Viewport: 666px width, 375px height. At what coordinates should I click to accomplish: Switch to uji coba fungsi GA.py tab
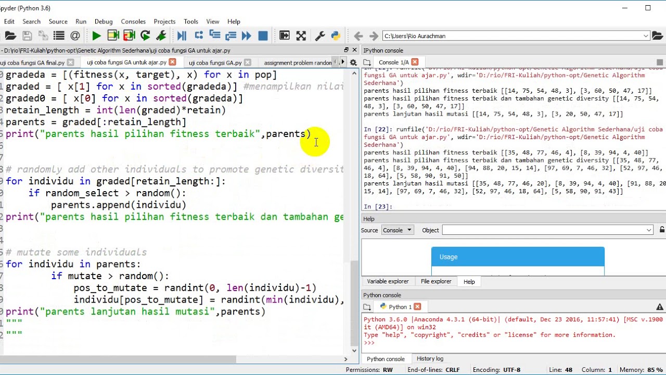tap(215, 63)
